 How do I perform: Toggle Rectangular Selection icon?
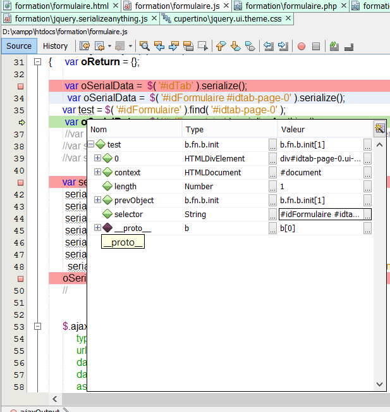(x=203, y=46)
